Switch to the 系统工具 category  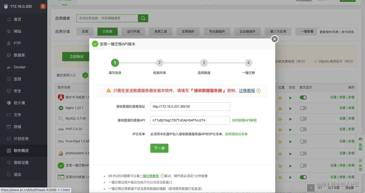point(161,32)
